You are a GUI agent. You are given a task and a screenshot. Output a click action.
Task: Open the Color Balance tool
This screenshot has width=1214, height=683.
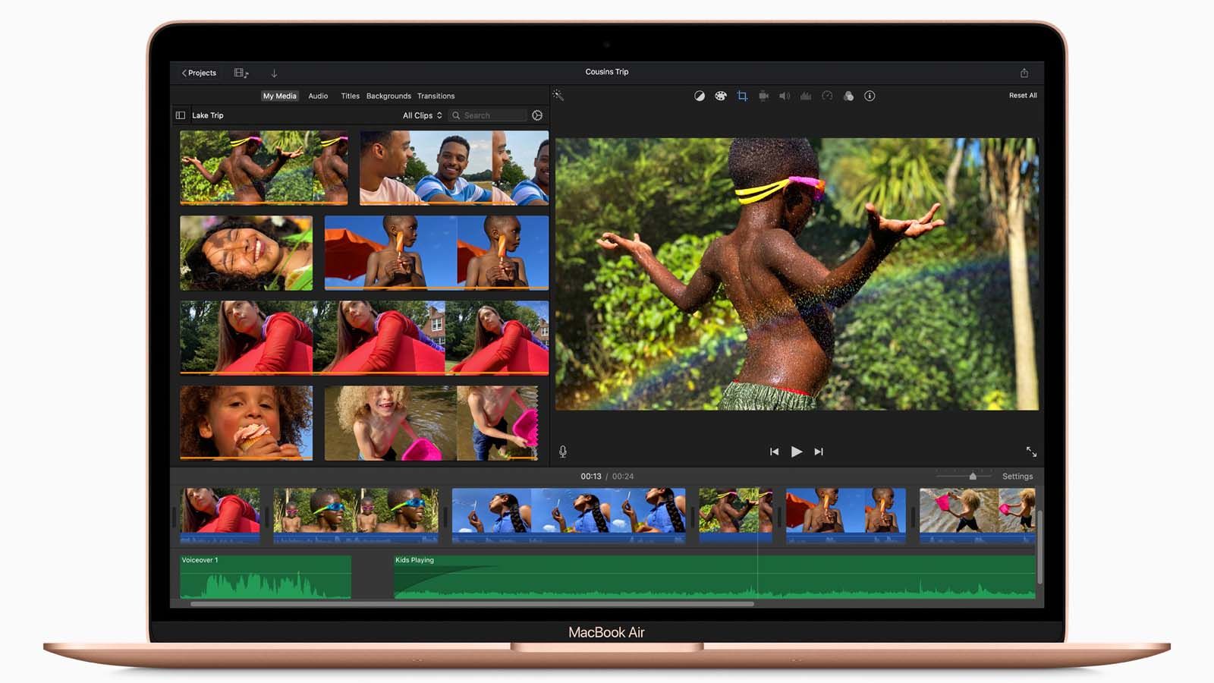coord(700,96)
